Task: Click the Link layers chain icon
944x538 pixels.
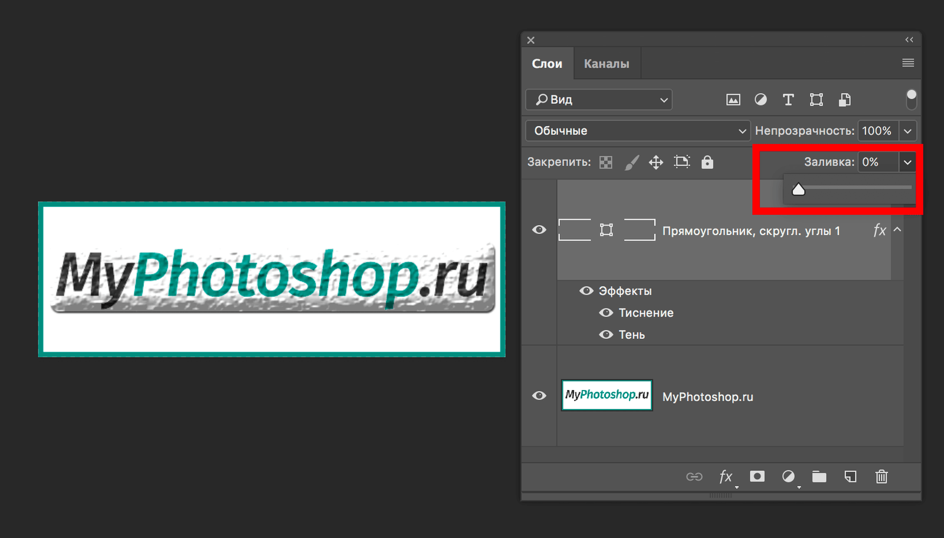Action: 694,477
